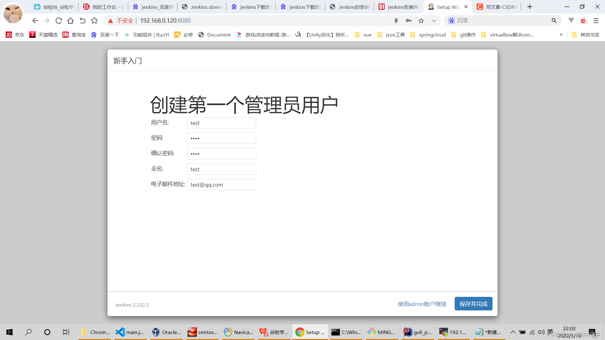Click the 保存并完成 button
The height and width of the screenshot is (340, 605).
pyautogui.click(x=473, y=303)
